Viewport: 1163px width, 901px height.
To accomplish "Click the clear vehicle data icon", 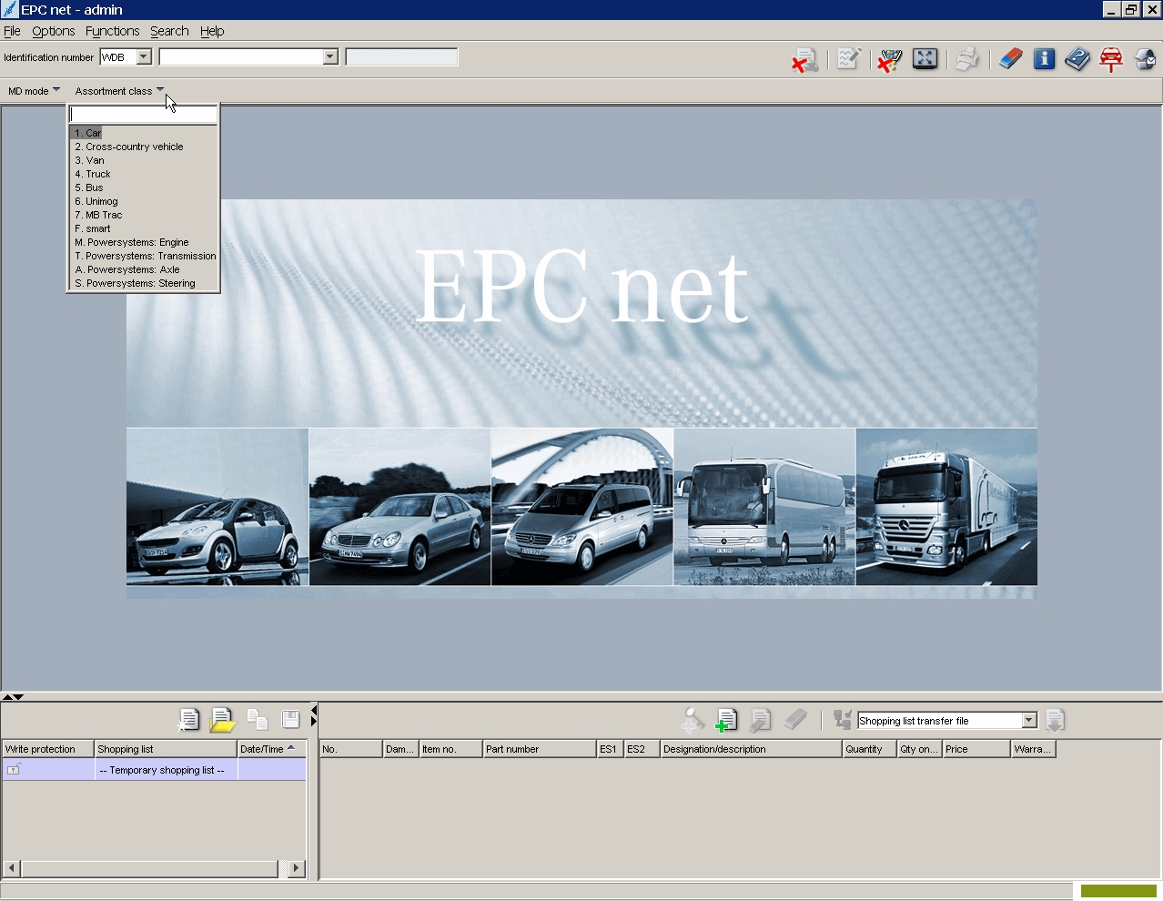I will (804, 60).
